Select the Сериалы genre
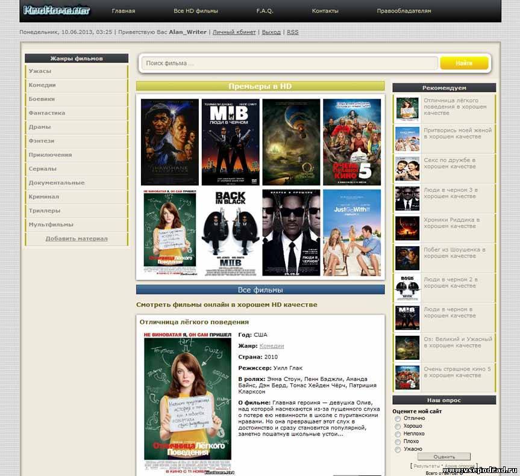The width and height of the screenshot is (520, 476). click(x=77, y=168)
